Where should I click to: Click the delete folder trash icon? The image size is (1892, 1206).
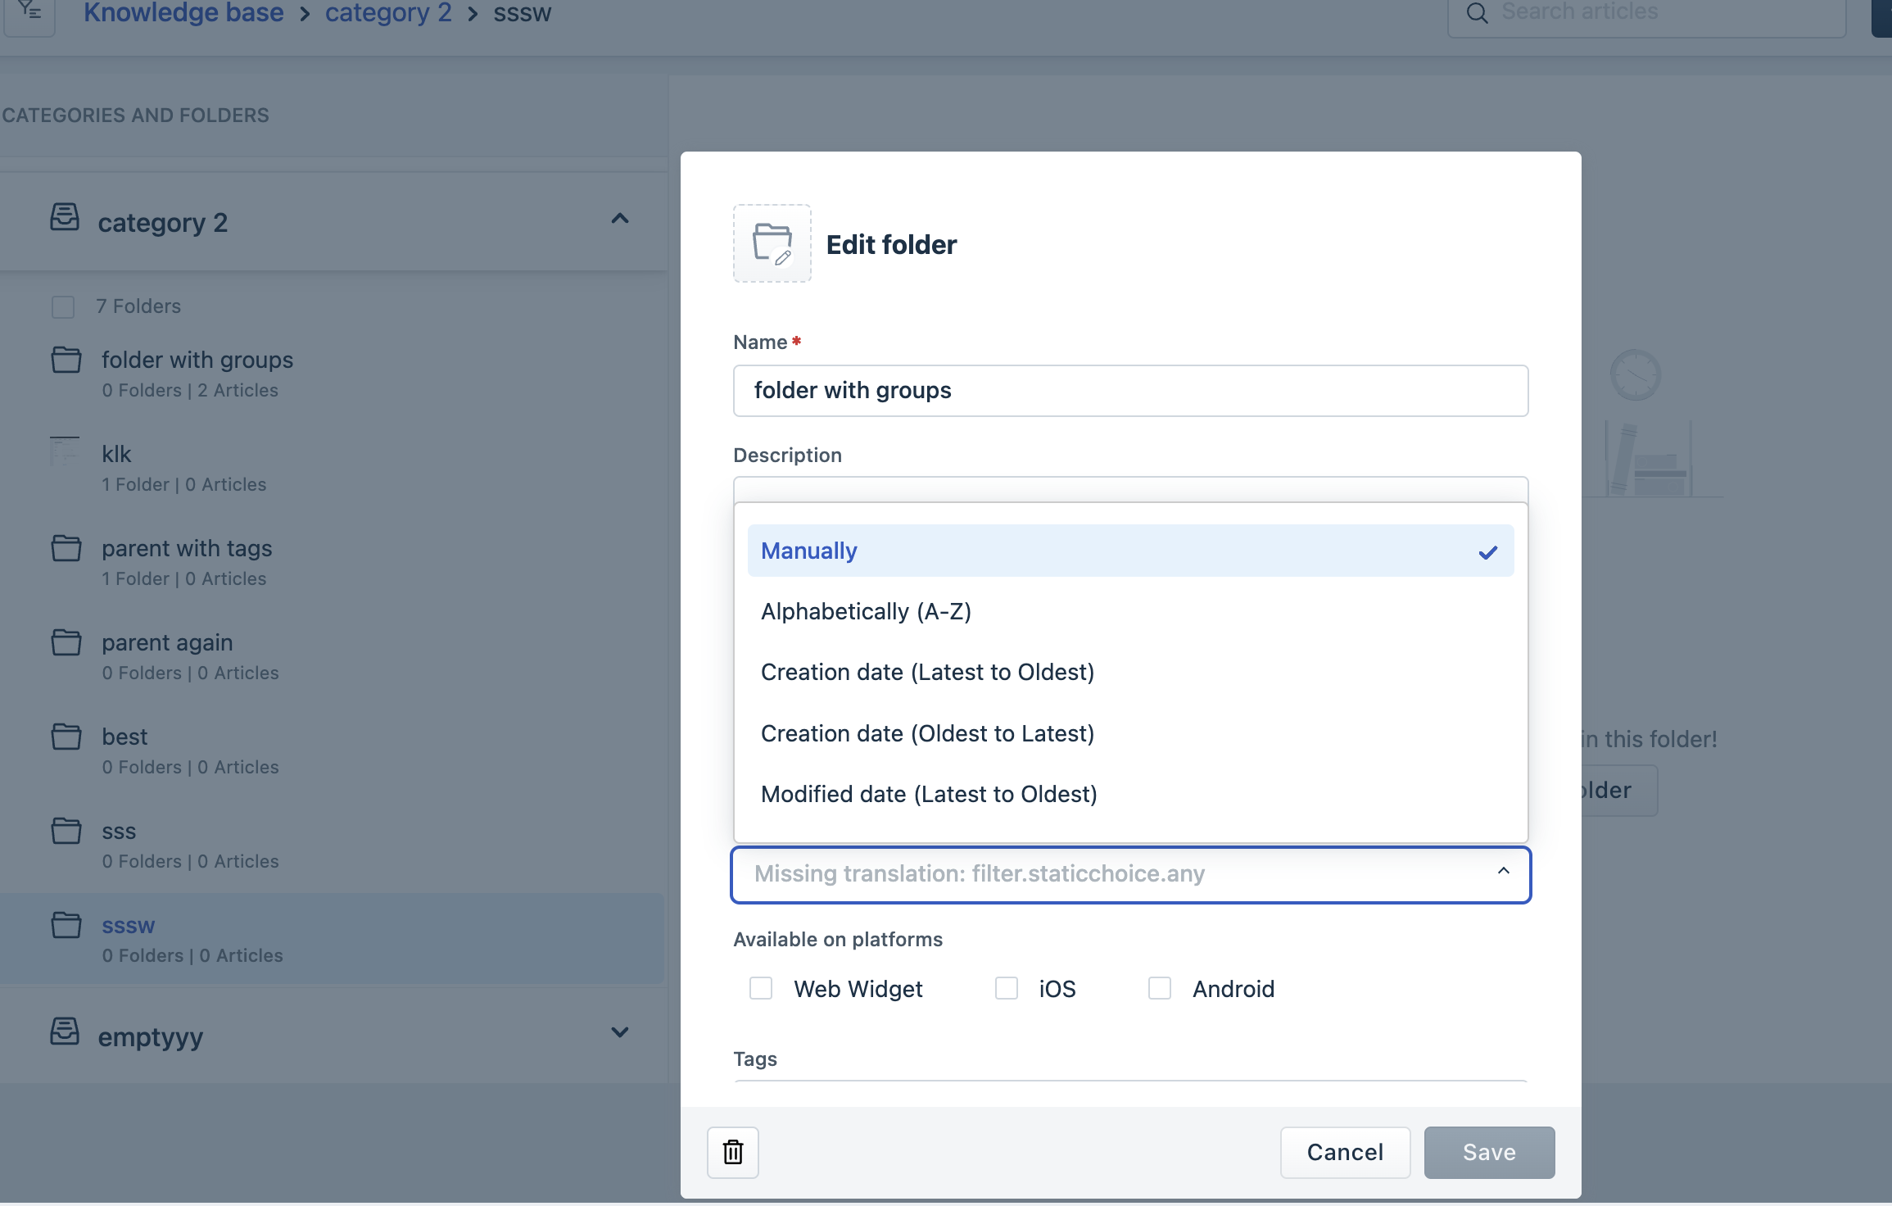point(733,1152)
